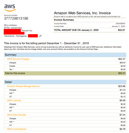Click the CT charge $0.66 under Data Transfer
The image size is (129, 133).
point(123,125)
